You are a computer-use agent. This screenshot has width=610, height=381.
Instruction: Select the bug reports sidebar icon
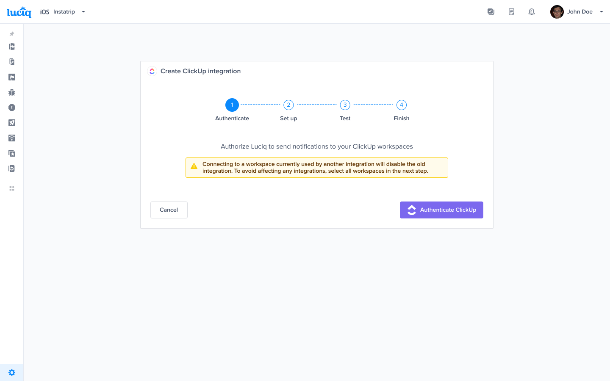[11, 92]
